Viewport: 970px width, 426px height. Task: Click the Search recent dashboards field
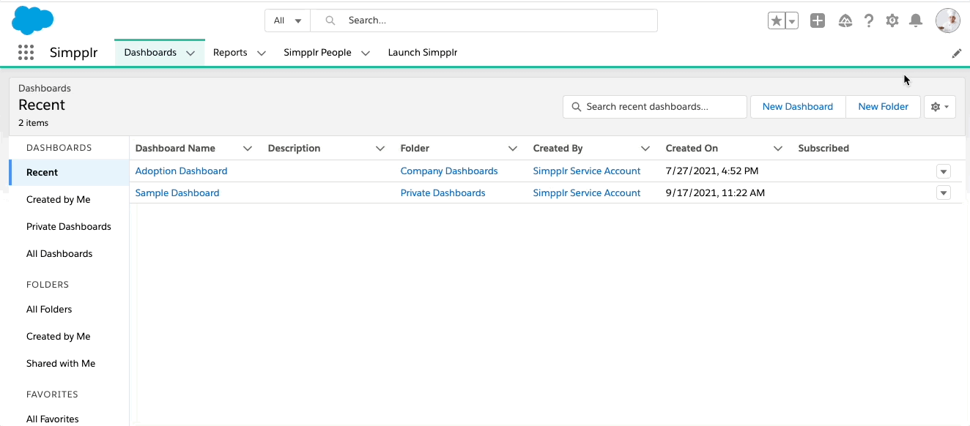(x=655, y=107)
